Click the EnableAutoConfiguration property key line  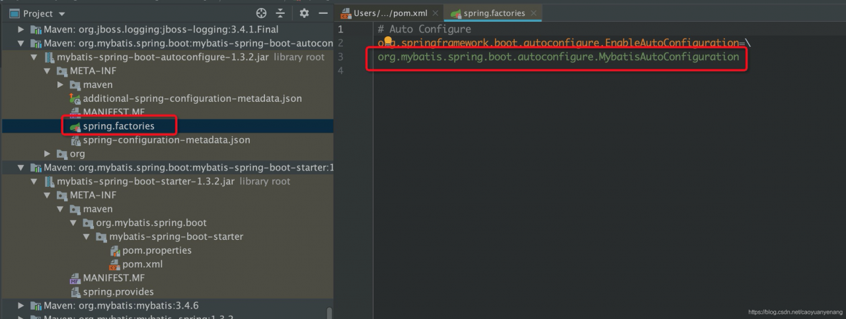point(564,43)
